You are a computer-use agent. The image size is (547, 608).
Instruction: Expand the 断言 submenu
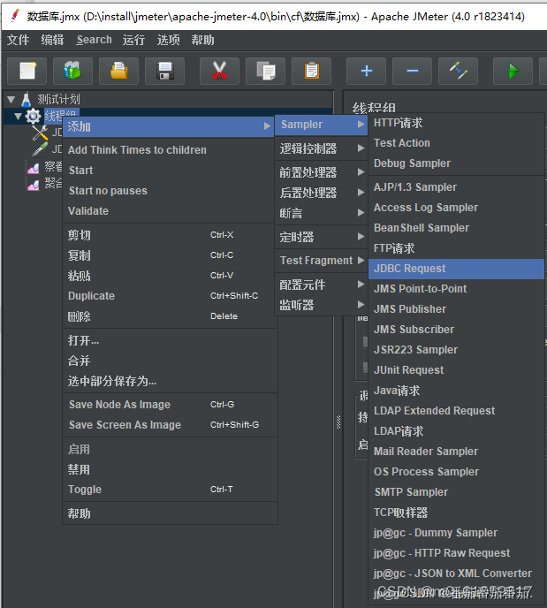pyautogui.click(x=322, y=213)
